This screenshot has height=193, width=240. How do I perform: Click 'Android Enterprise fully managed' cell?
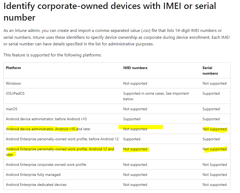(33, 175)
